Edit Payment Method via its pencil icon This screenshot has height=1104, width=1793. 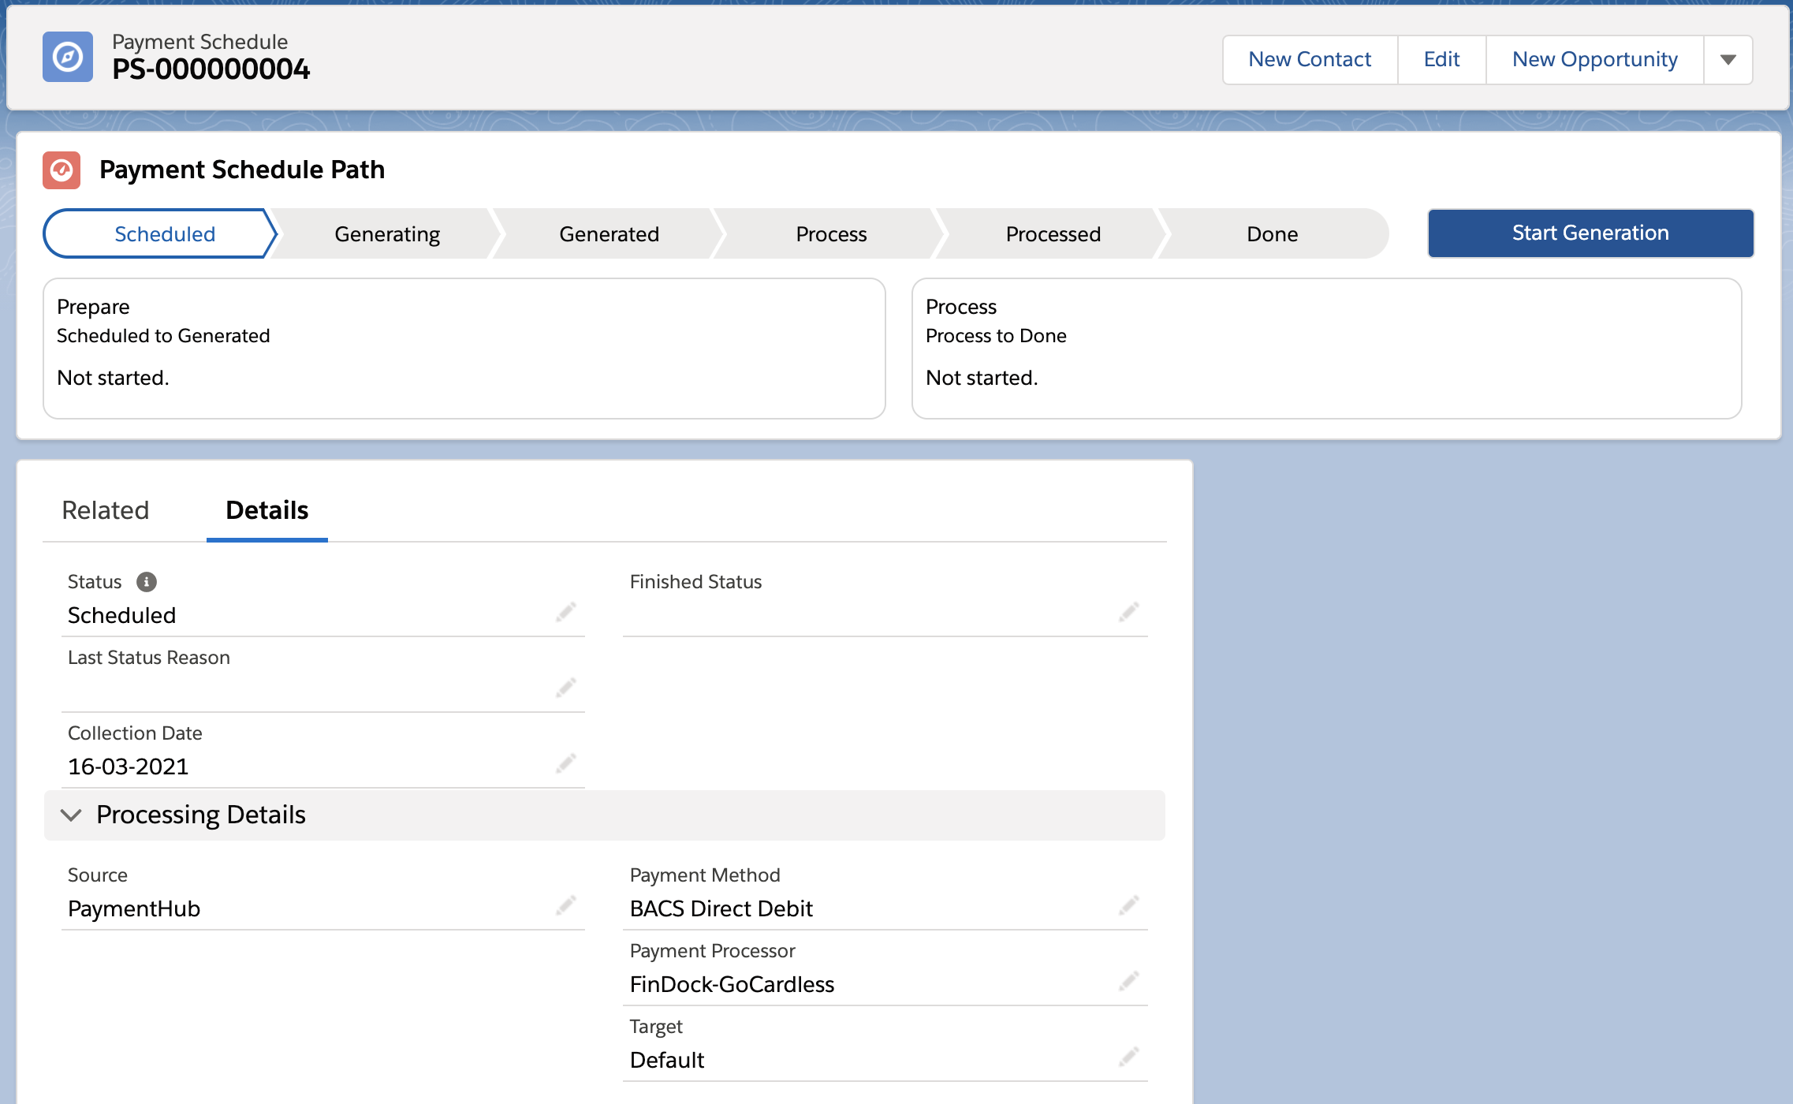1129,905
